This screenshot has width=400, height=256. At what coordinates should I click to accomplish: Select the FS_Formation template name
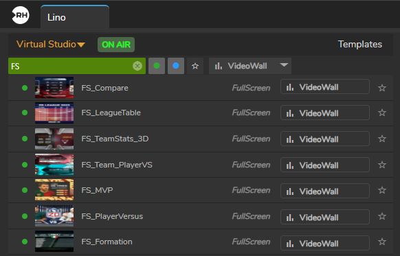(107, 242)
